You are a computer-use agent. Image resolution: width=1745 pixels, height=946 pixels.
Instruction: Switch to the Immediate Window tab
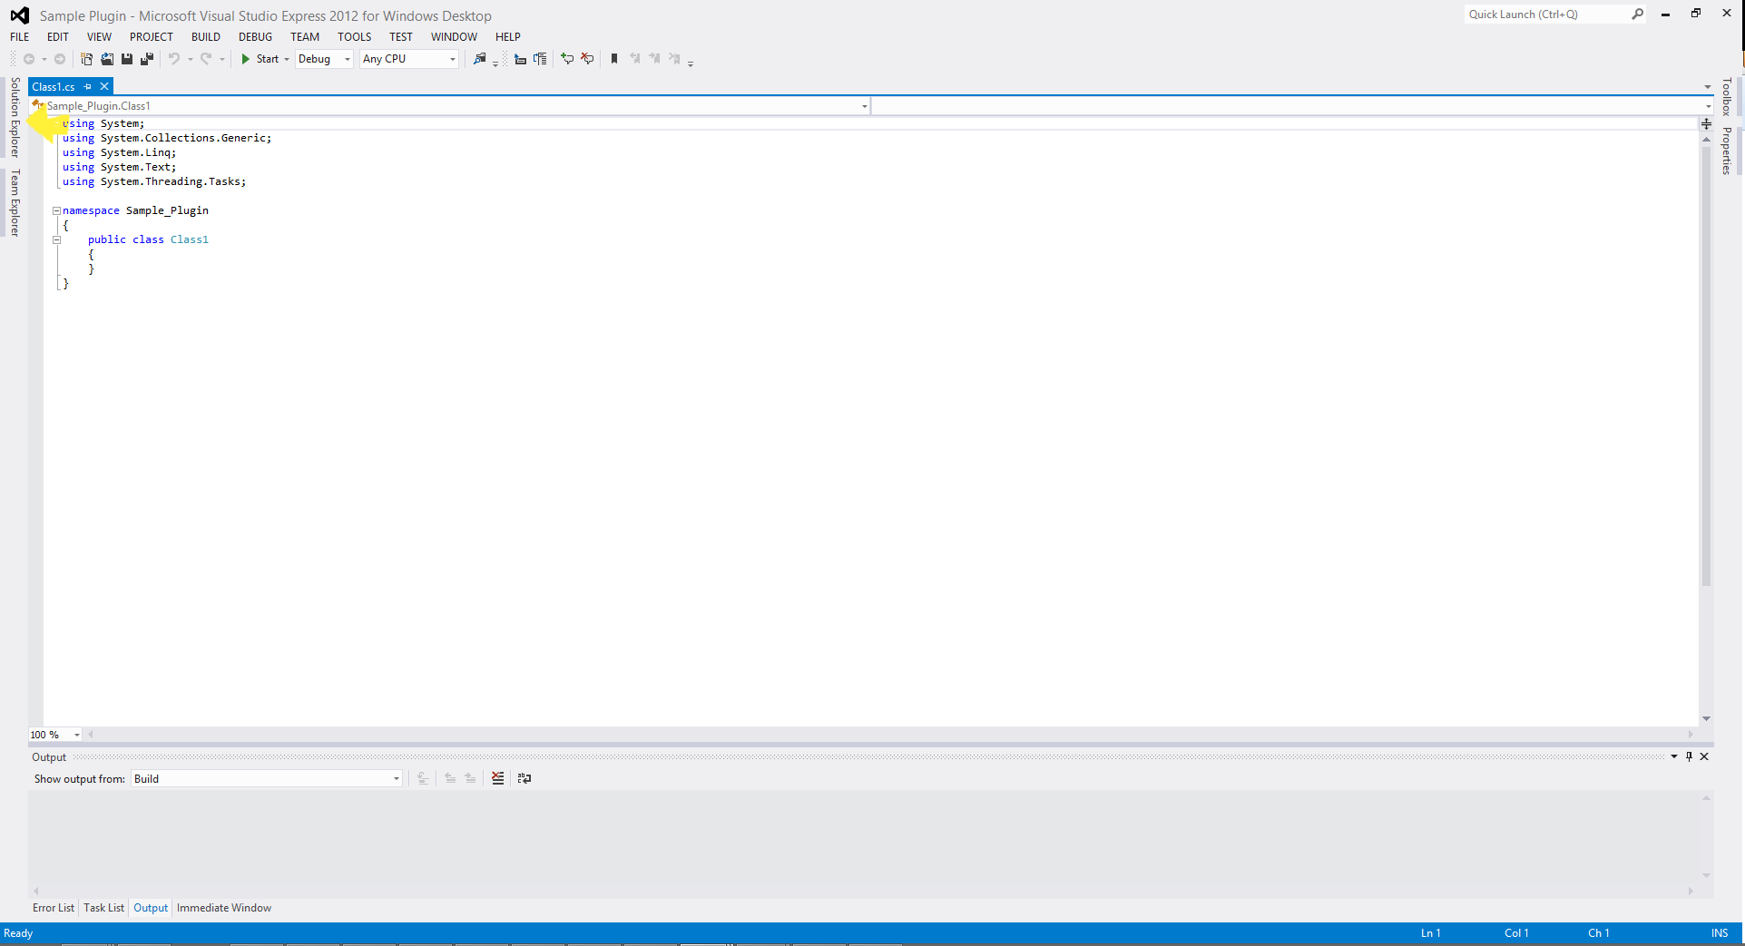(224, 908)
